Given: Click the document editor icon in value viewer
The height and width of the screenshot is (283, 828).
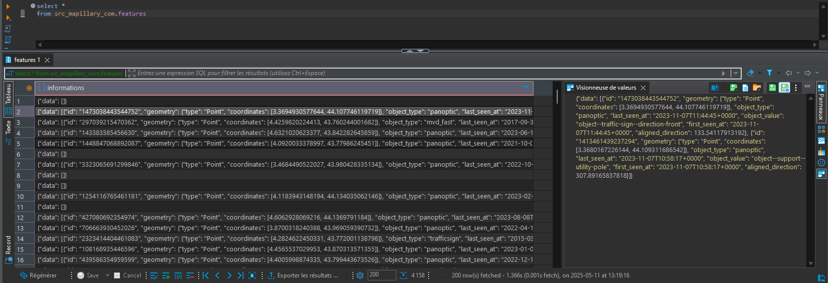Looking at the screenshot, I should click(x=745, y=88).
